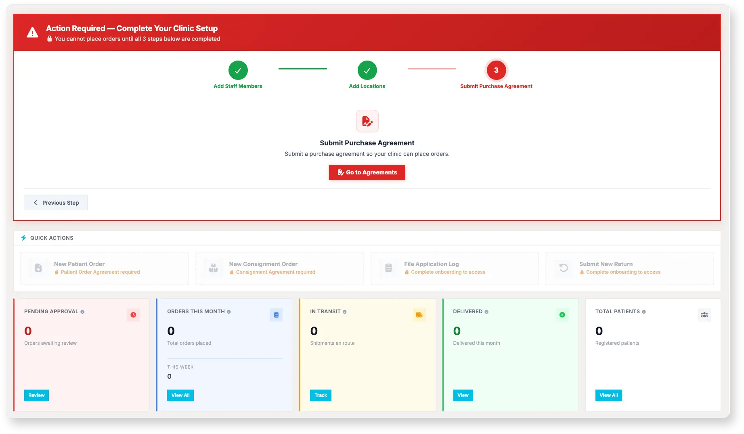Click the In Transit info icon

point(344,312)
